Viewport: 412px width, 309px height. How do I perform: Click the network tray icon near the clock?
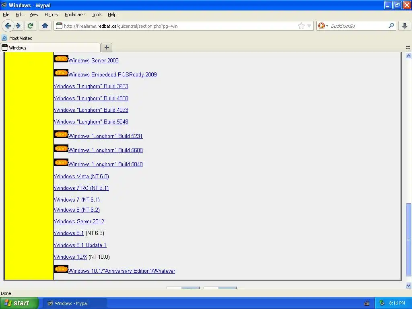(x=382, y=303)
